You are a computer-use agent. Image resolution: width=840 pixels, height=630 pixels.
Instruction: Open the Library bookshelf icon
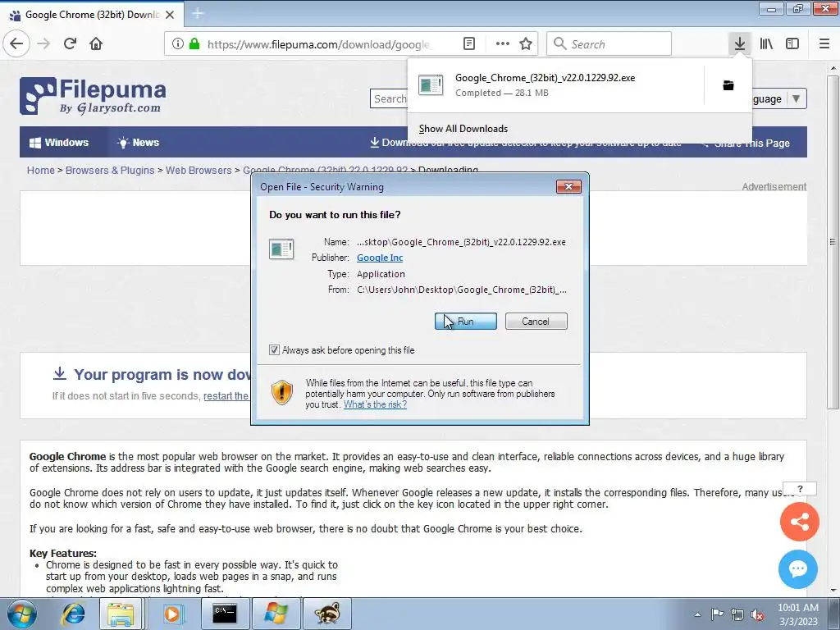click(767, 44)
